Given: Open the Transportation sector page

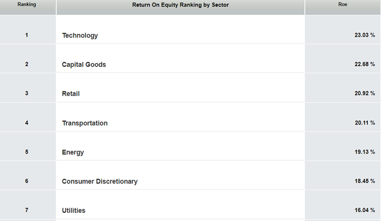Looking at the screenshot, I should pos(84,123).
